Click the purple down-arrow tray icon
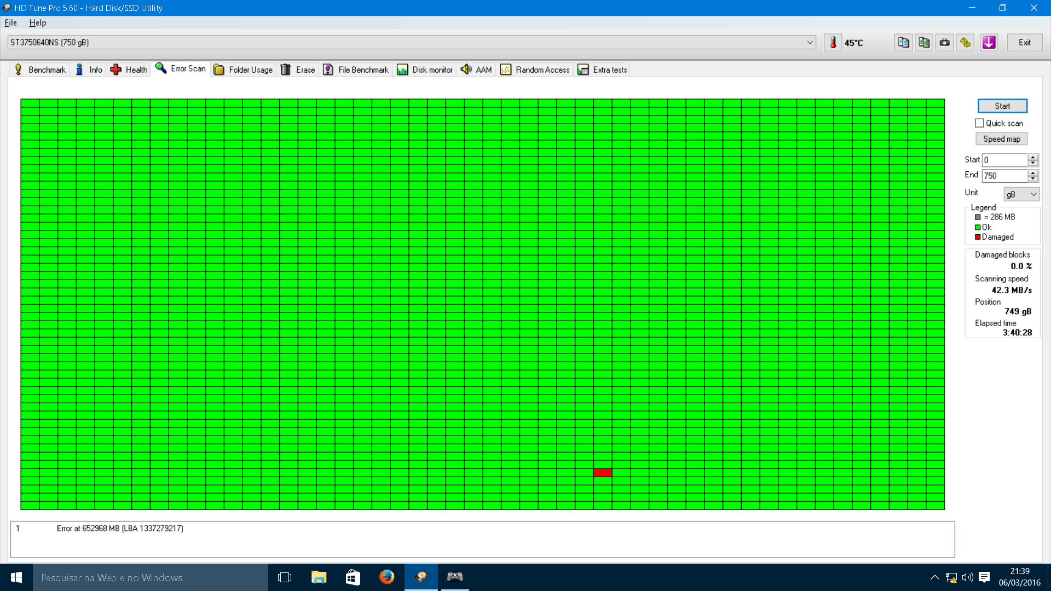The width and height of the screenshot is (1051, 591). point(989,43)
